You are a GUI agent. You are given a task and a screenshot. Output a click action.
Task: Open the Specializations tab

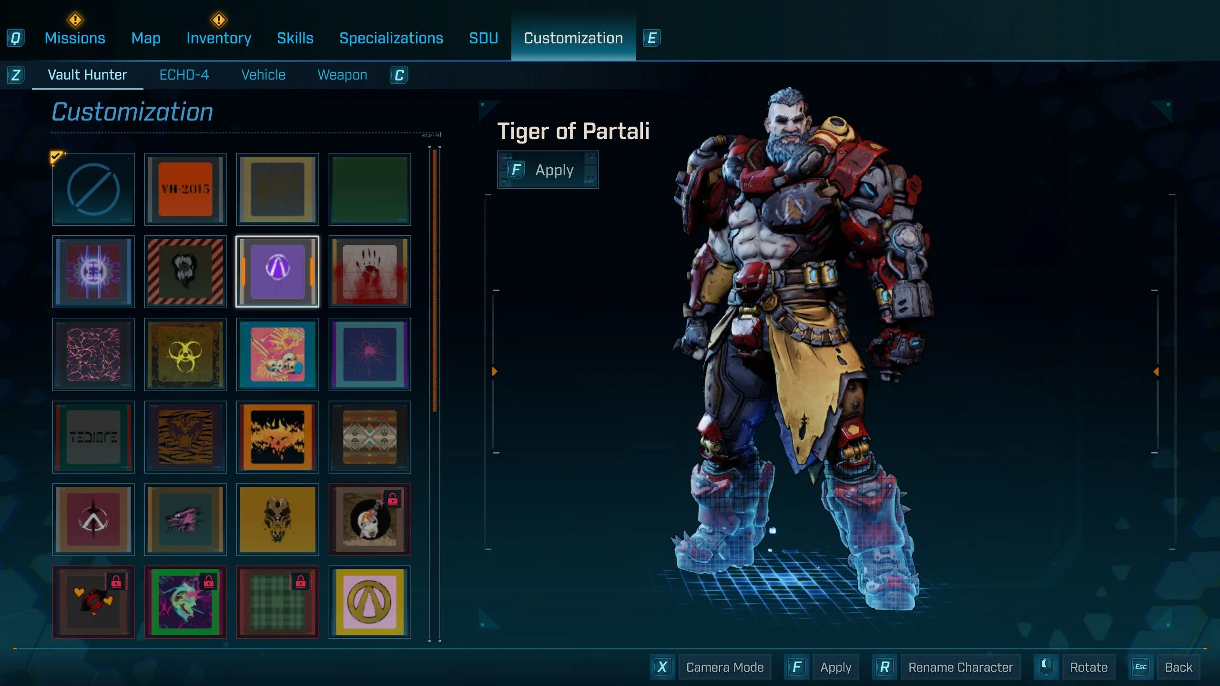391,38
